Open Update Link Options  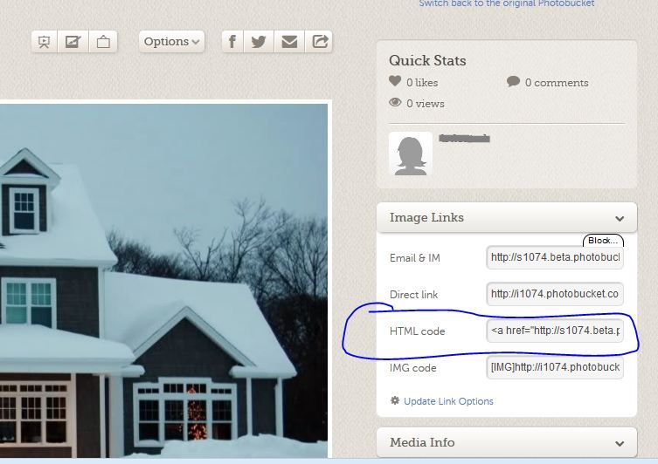tap(448, 401)
